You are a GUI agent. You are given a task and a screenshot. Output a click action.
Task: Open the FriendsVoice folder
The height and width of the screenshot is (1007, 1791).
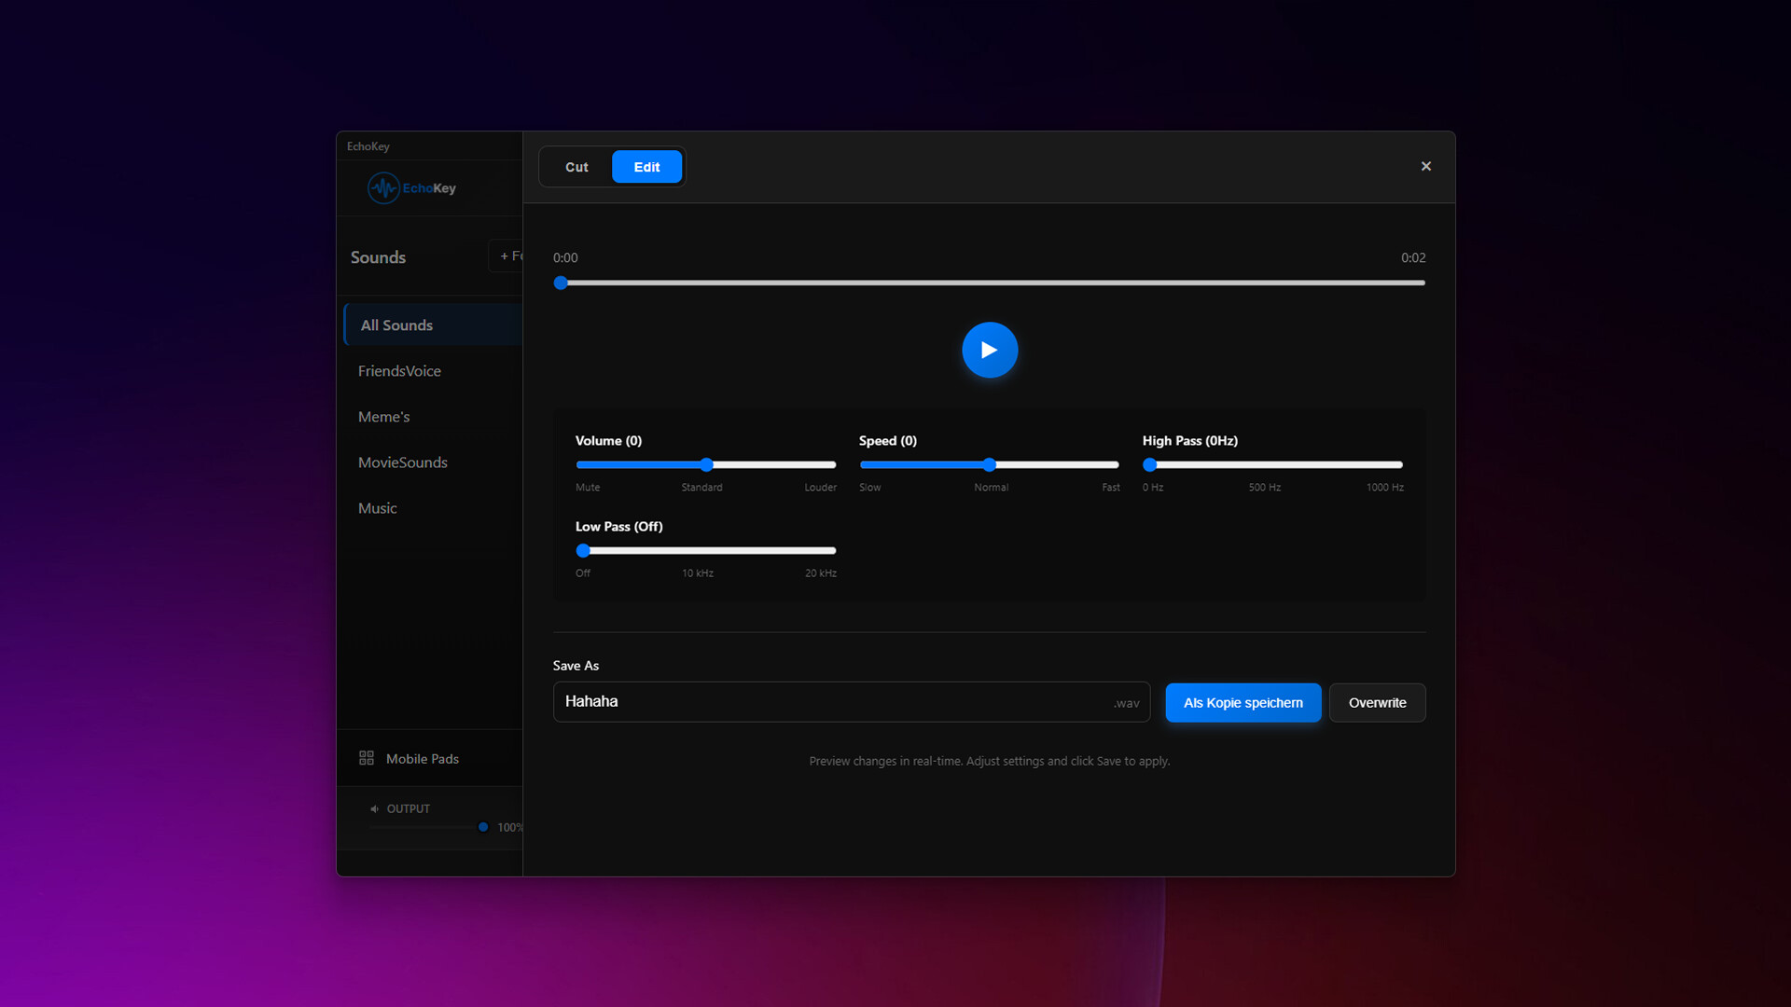[x=399, y=371]
